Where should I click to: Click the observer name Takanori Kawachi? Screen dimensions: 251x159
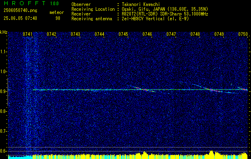click(141, 5)
